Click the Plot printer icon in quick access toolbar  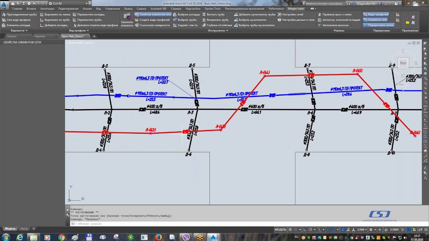point(28,3)
